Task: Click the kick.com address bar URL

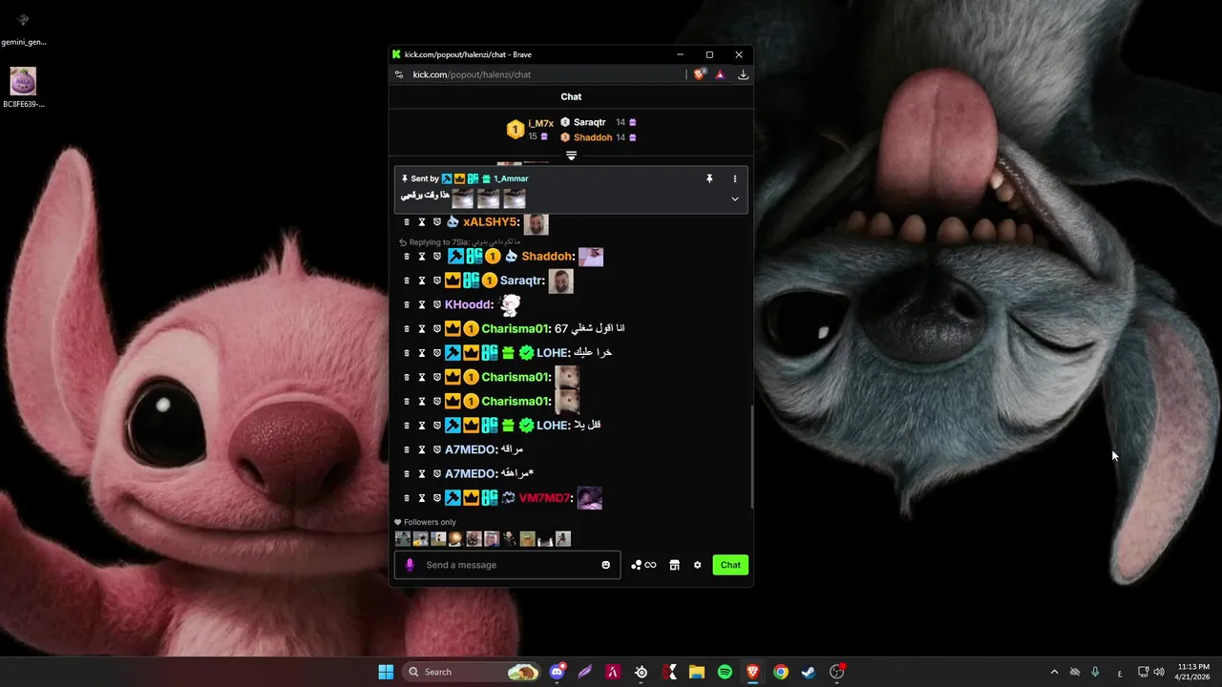Action: tap(472, 74)
